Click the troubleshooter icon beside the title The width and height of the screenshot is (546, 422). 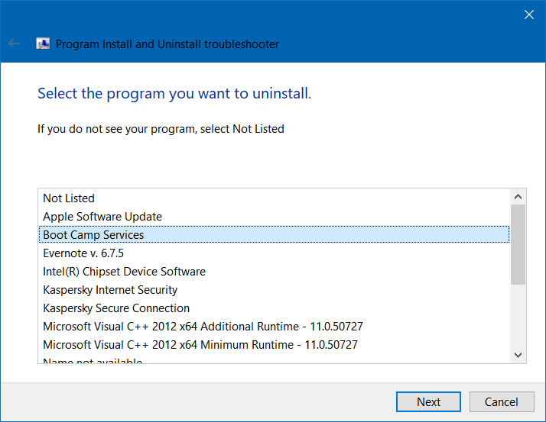(x=44, y=44)
